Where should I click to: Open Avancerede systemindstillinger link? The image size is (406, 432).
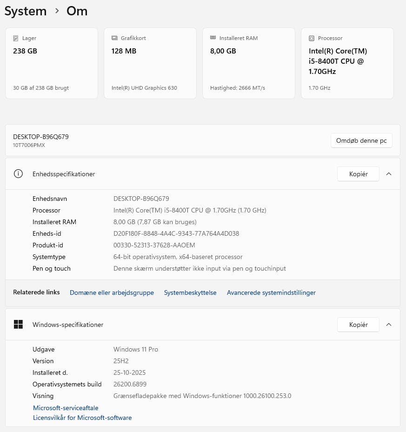271,292
